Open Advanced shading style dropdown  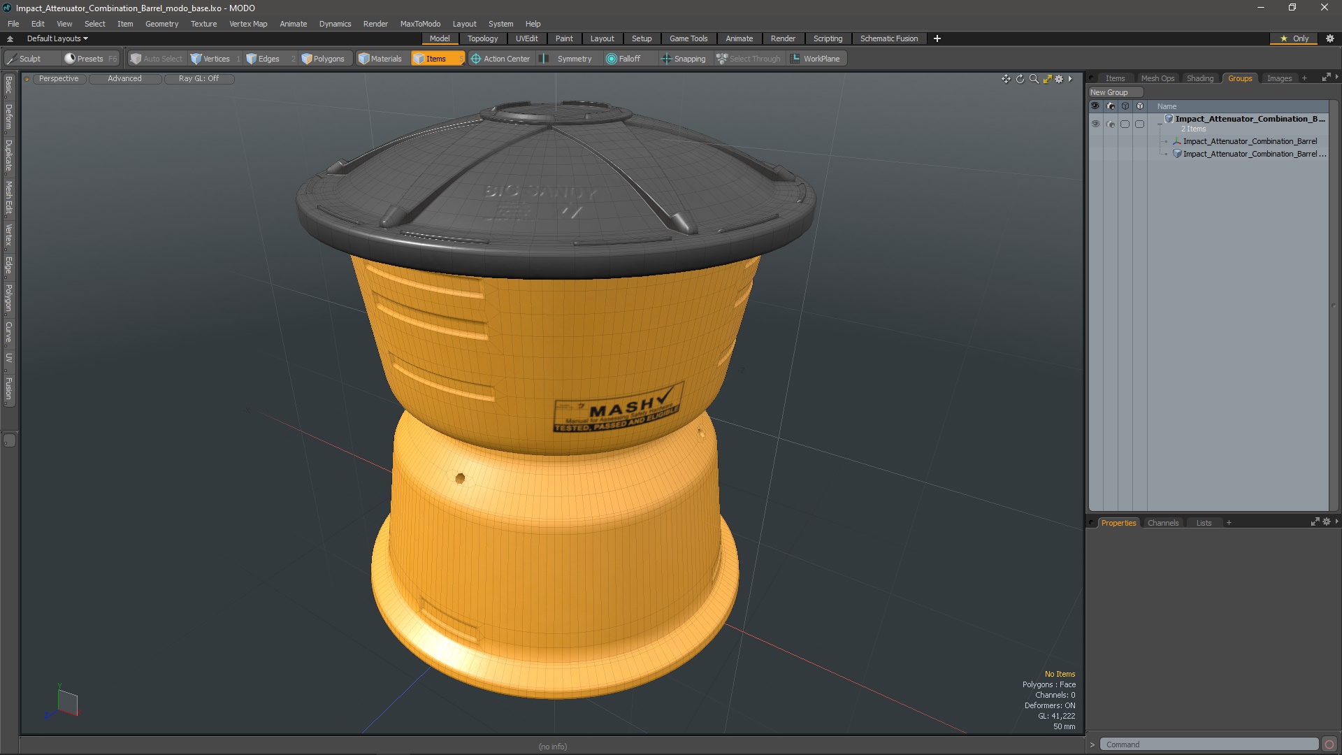coord(124,78)
